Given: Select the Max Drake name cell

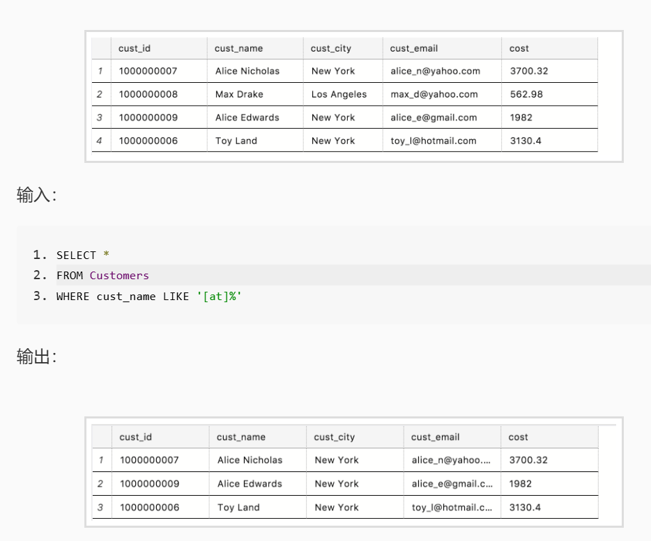Looking at the screenshot, I should point(255,94).
